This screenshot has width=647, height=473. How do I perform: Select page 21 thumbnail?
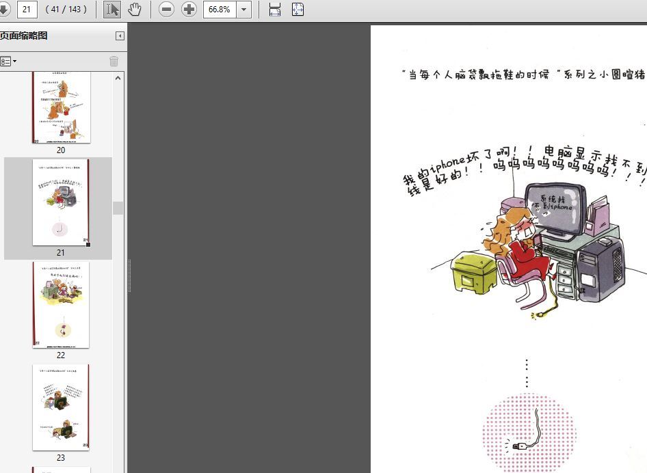61,202
